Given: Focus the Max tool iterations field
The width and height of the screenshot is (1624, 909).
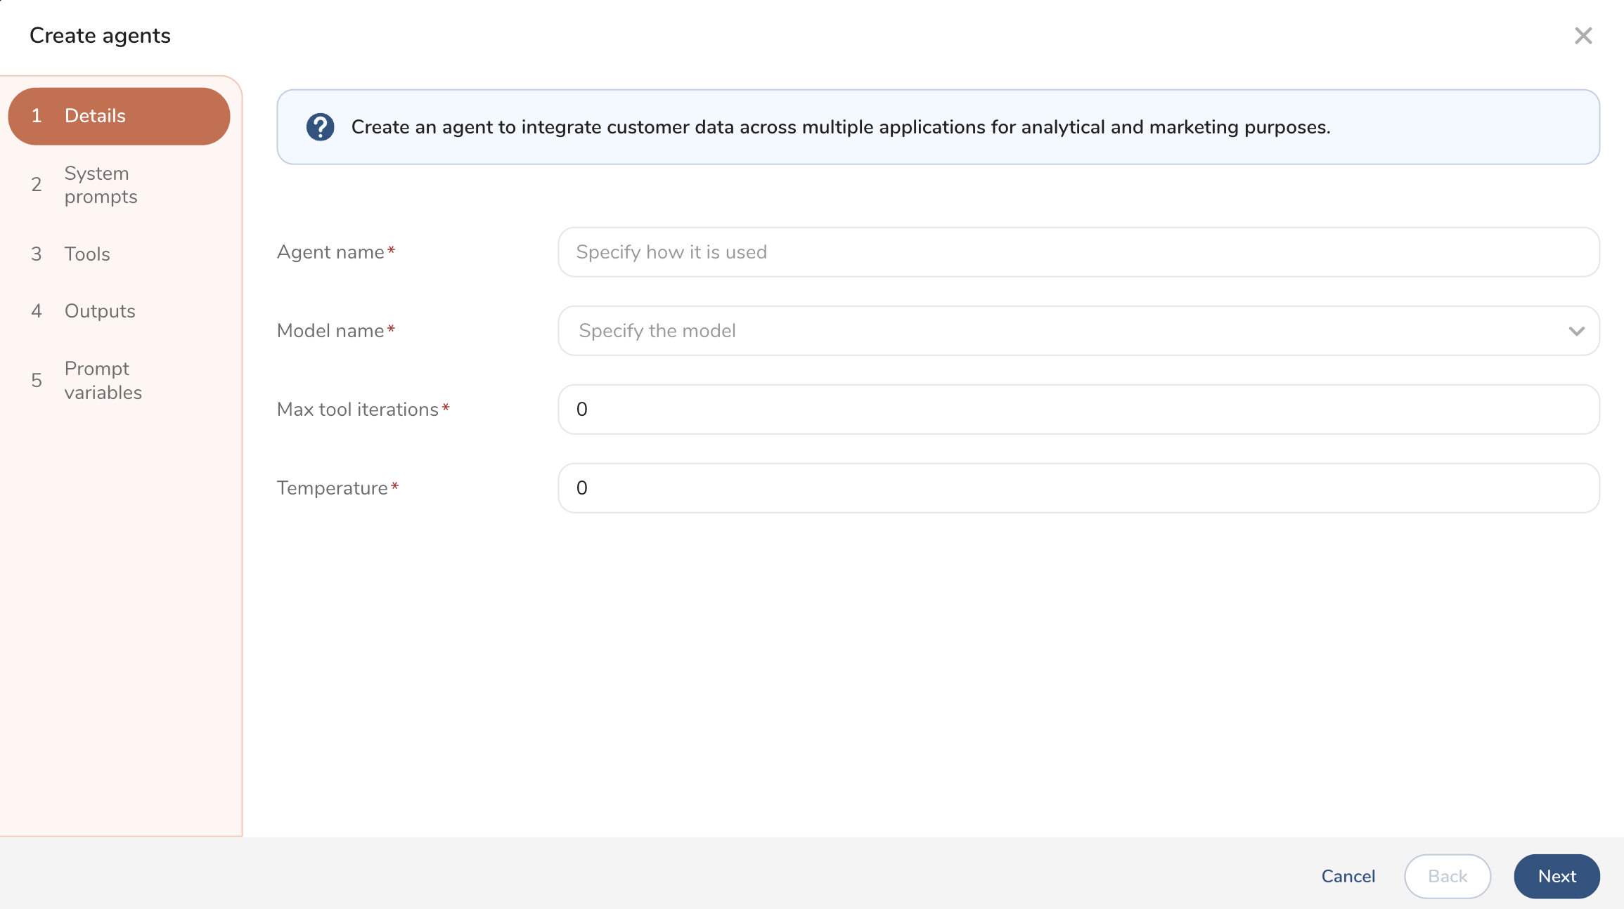Looking at the screenshot, I should (1078, 410).
